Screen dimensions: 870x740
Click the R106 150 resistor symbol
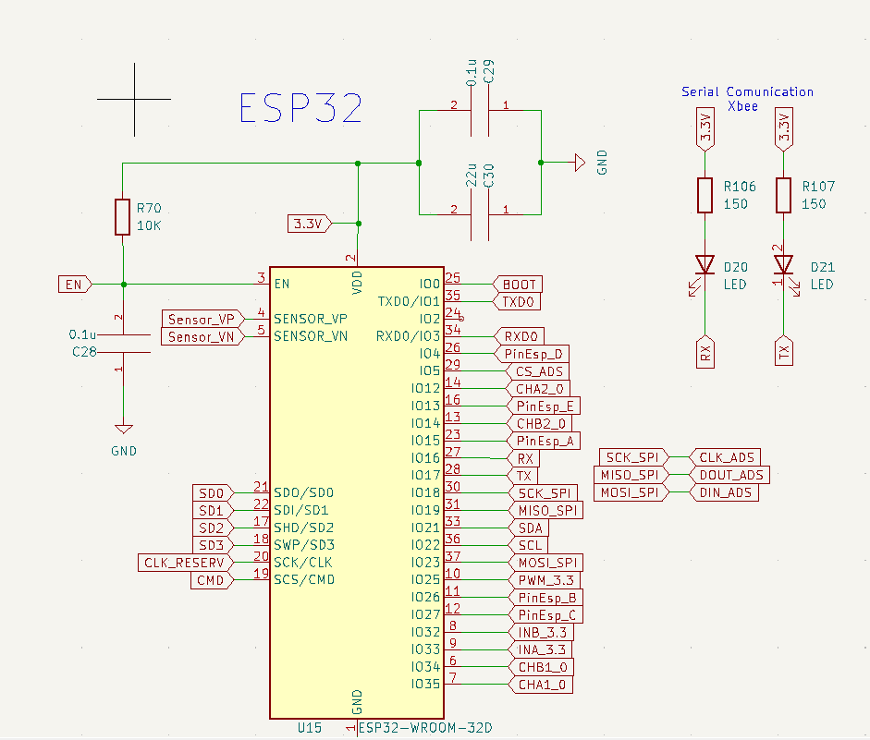click(x=705, y=194)
